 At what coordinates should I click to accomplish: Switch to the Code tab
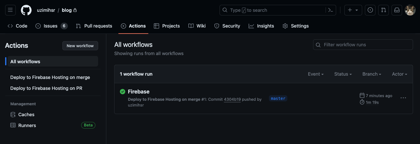[18, 26]
